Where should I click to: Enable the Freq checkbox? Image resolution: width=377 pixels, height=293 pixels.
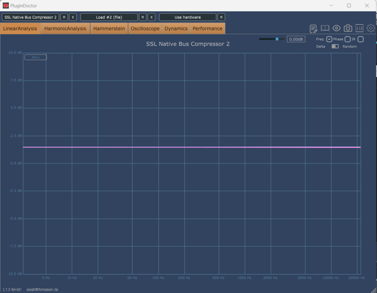click(x=329, y=39)
